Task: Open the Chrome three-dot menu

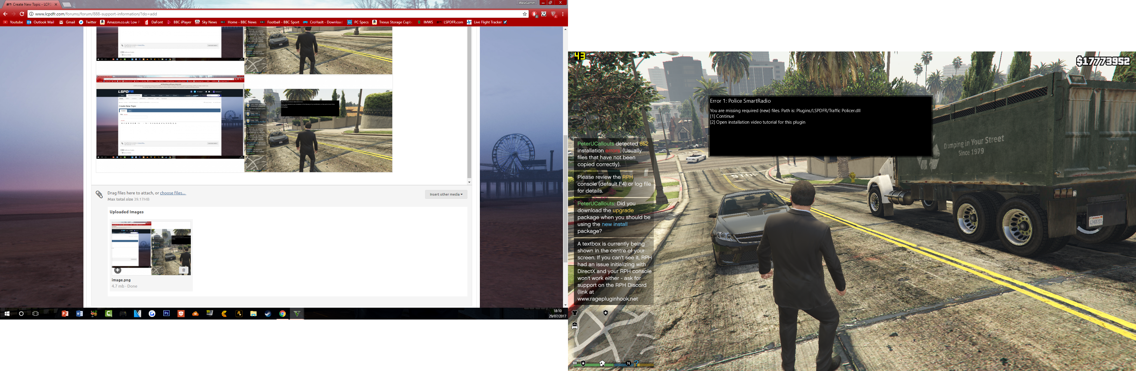Action: 563,14
